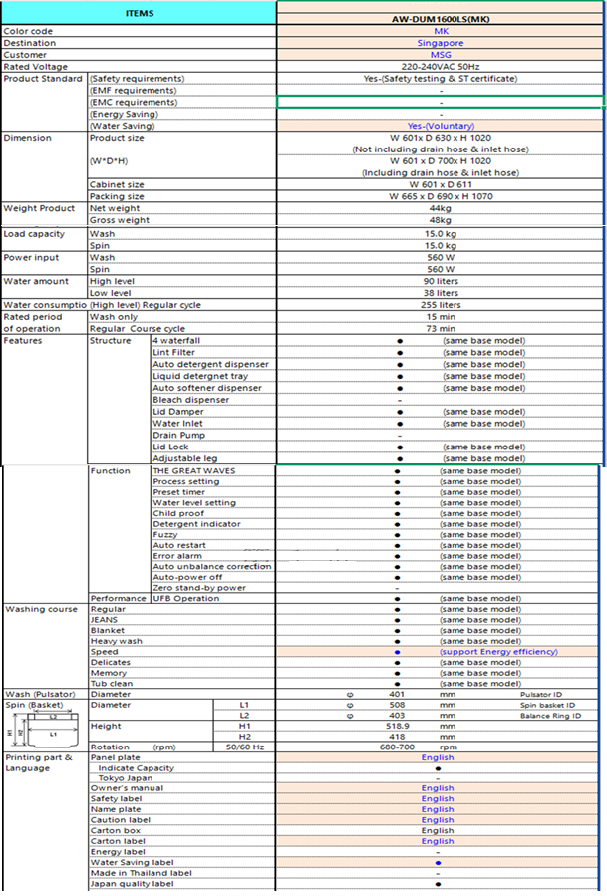
Task: Click the "255 liters" water consumption value
Action: tap(441, 305)
